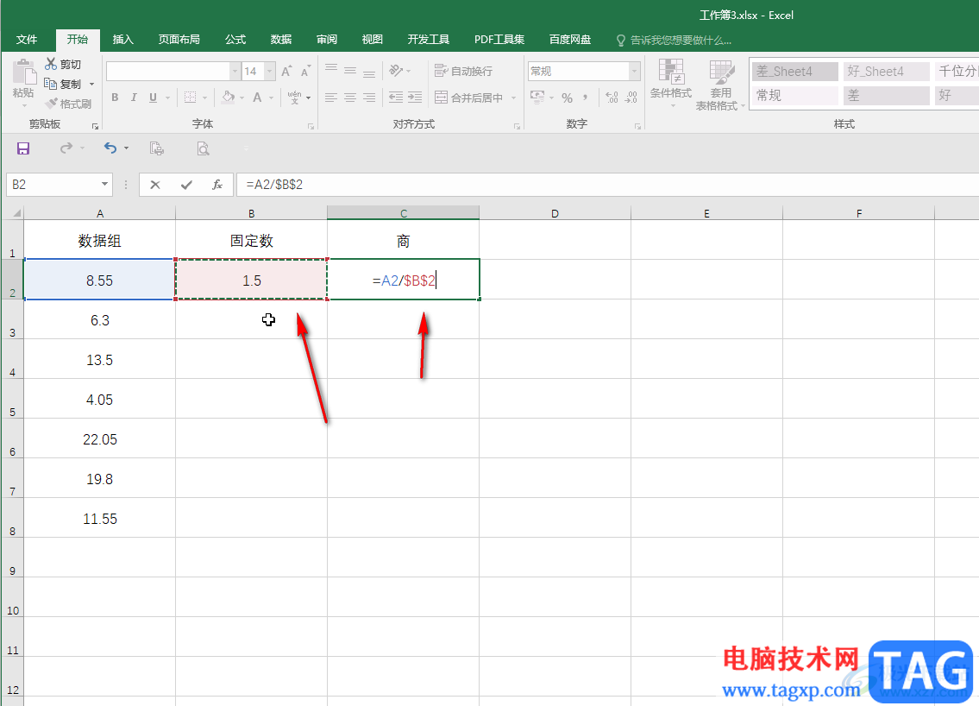979x706 pixels.
Task: Confirm formula with checkmark icon
Action: (186, 185)
